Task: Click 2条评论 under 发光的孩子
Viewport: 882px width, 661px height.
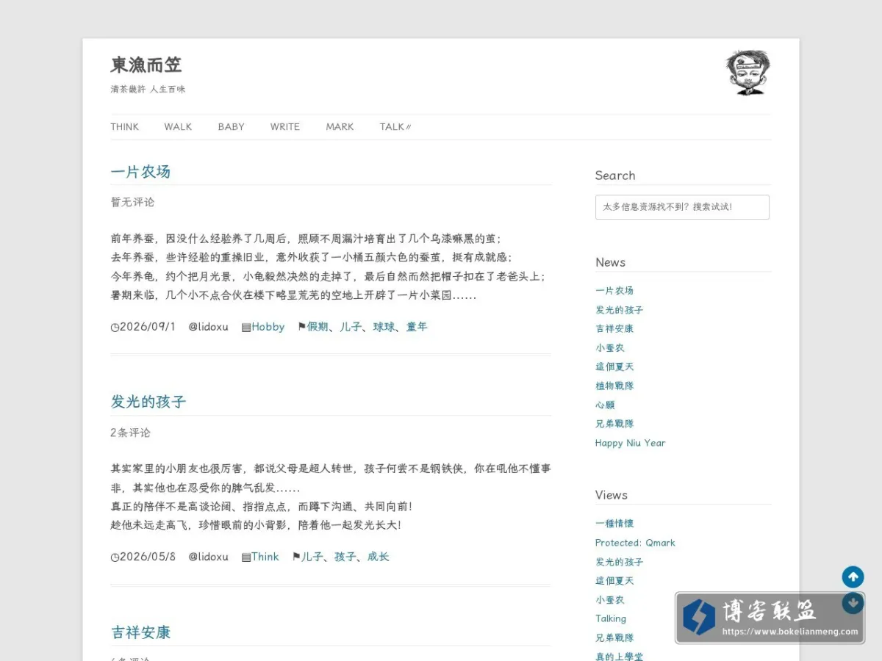Action: pyautogui.click(x=130, y=433)
